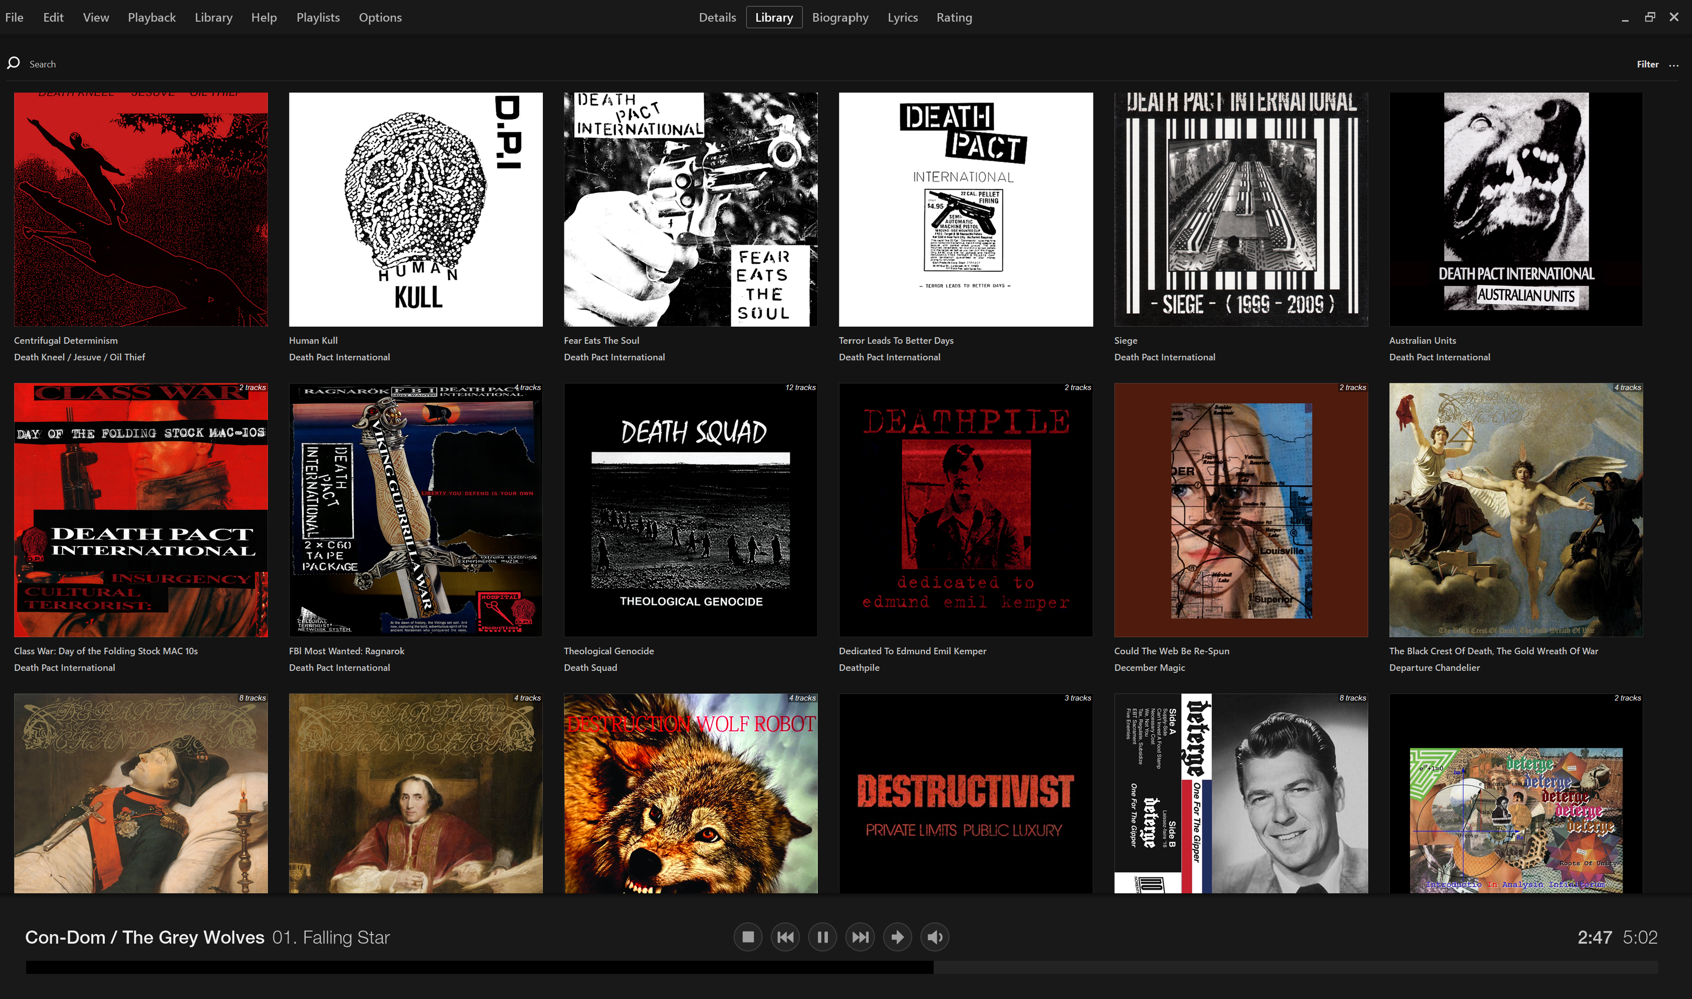The width and height of the screenshot is (1692, 999).
Task: Click the elapsed time 2:47
Action: (x=1594, y=937)
